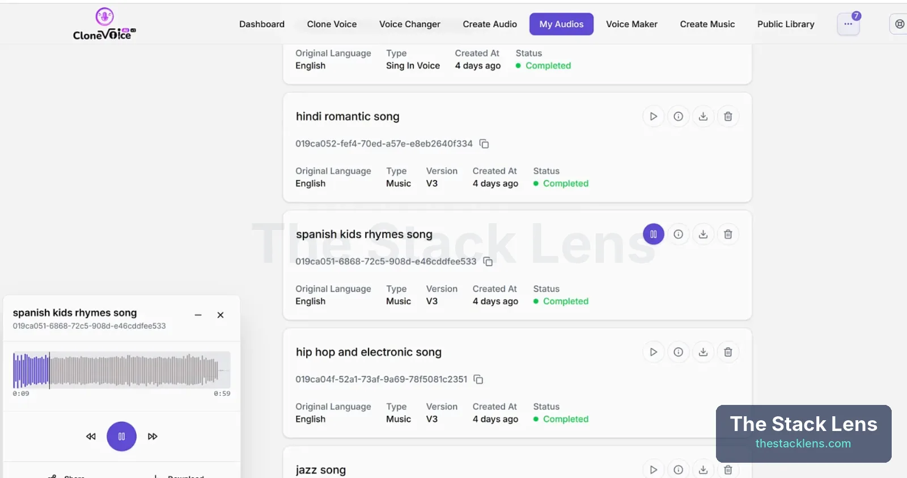The image size is (907, 478).
Task: Copy the spanish kids rhymes song ID
Action: [x=488, y=262]
